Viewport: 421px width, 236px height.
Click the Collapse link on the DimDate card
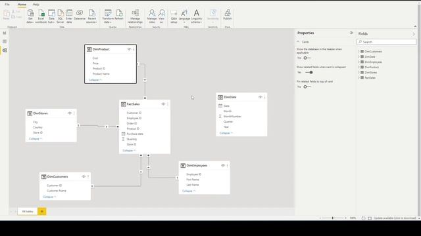pos(226,133)
